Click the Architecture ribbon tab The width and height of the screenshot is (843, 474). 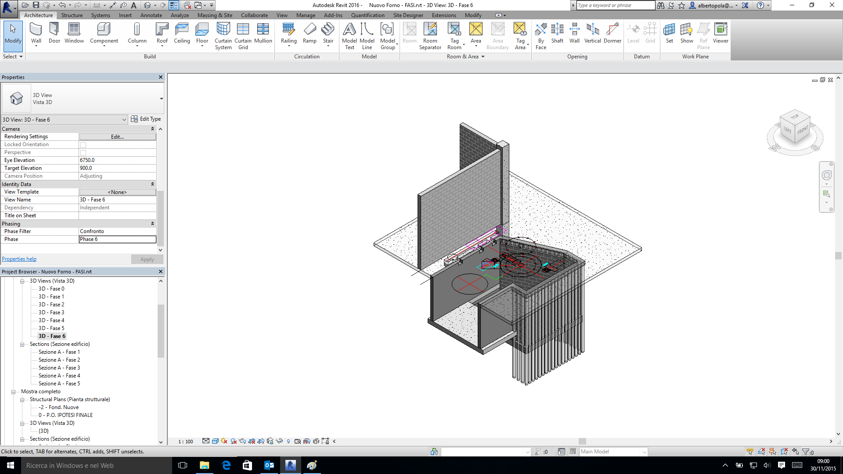[x=38, y=15]
